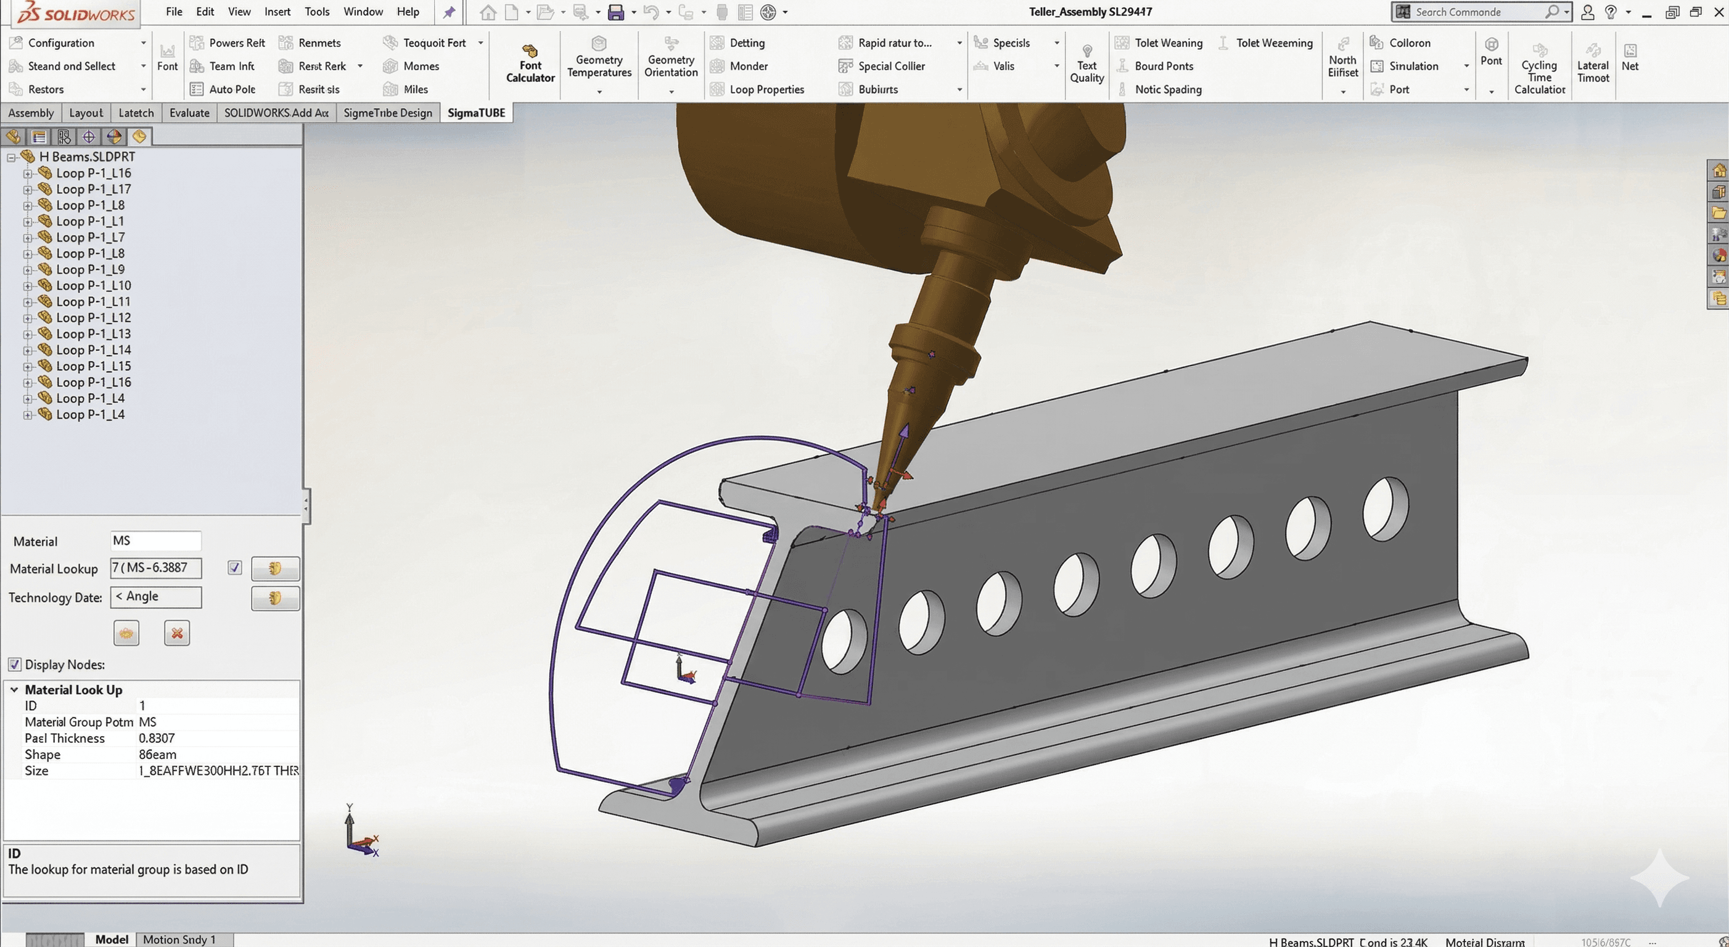
Task: Open the Restors dropdown arrow
Action: tap(143, 89)
